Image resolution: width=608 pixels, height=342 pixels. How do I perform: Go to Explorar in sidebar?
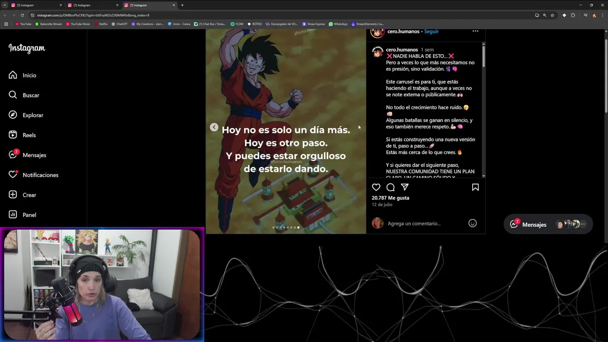pos(26,115)
